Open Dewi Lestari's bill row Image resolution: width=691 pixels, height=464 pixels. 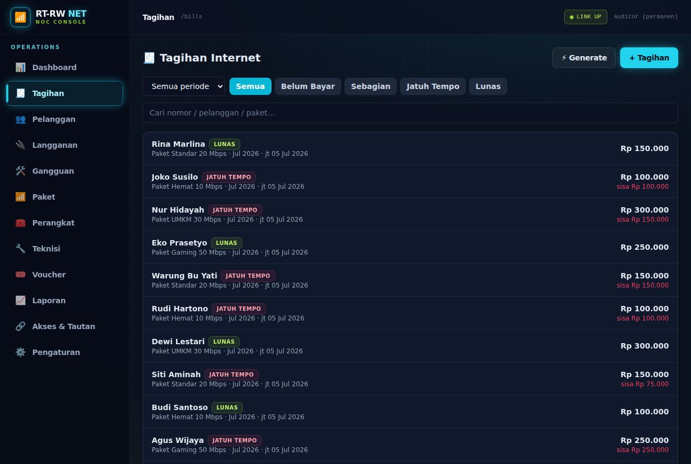click(410, 346)
